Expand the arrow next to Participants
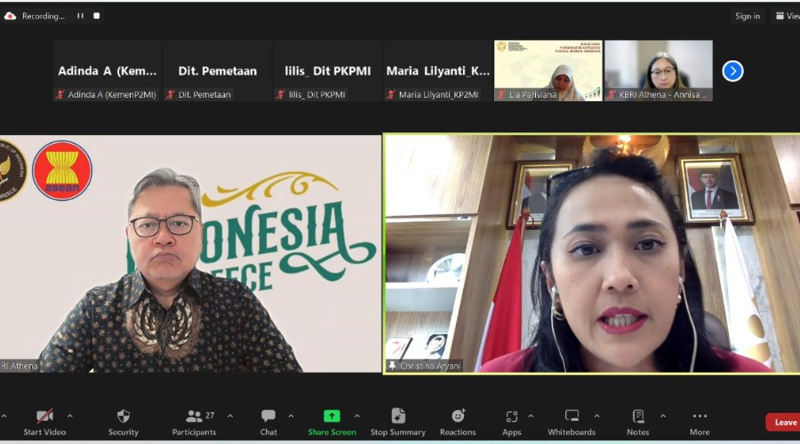 [230, 416]
